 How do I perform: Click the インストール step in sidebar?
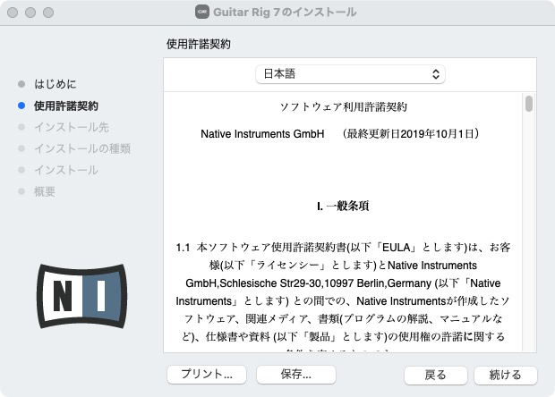(x=66, y=170)
